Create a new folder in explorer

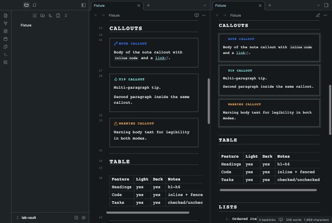pyautogui.click(x=43, y=16)
